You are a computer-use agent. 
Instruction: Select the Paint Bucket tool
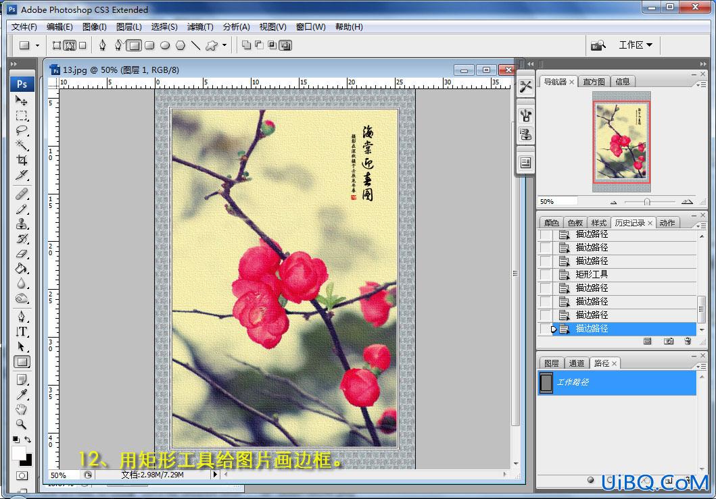pyautogui.click(x=22, y=268)
